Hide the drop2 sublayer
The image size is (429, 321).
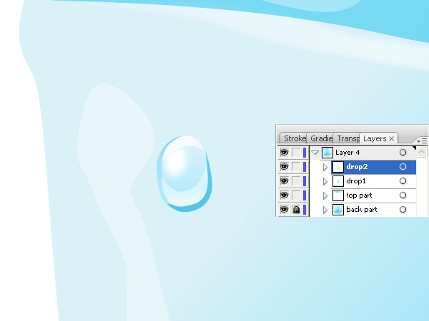point(285,166)
